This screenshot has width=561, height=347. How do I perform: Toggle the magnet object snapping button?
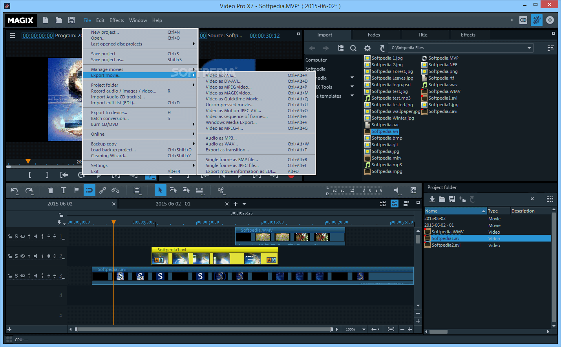click(x=90, y=190)
